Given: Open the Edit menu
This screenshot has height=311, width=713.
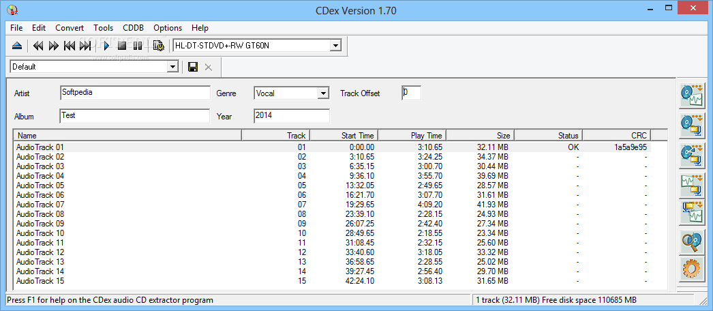Looking at the screenshot, I should tap(39, 28).
